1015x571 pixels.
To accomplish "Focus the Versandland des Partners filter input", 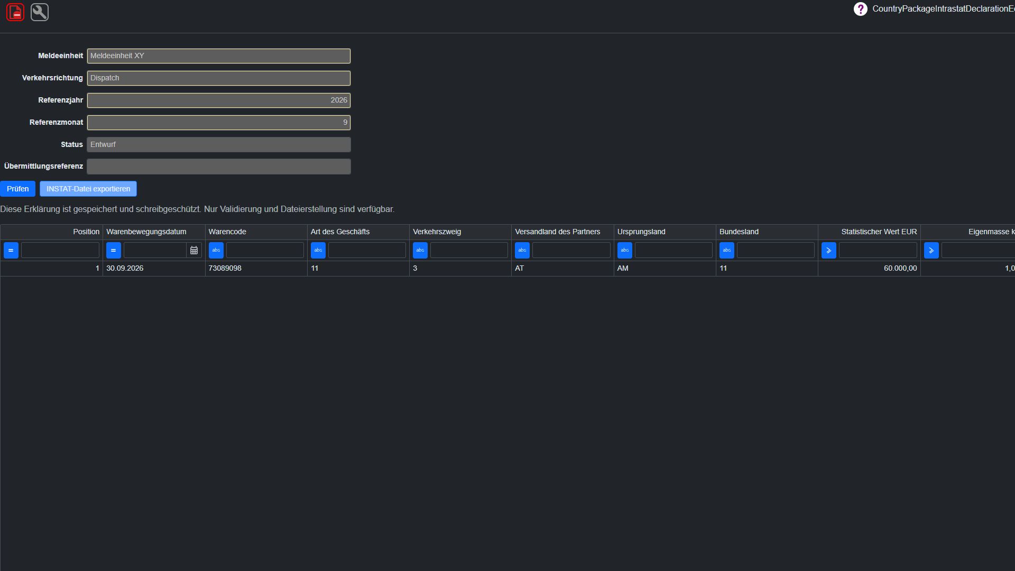I will point(571,250).
